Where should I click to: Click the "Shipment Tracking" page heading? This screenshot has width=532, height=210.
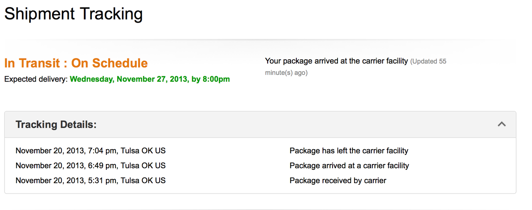74,14
